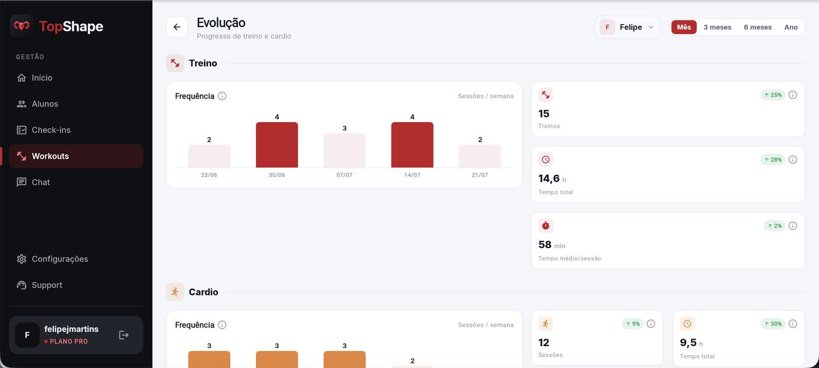
Task: Click the runner icon on Sessões card
Action: tap(546, 324)
